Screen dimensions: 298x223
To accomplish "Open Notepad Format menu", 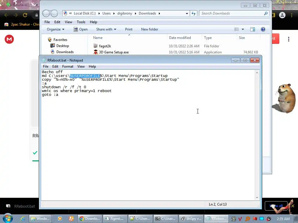I will click(68, 66).
